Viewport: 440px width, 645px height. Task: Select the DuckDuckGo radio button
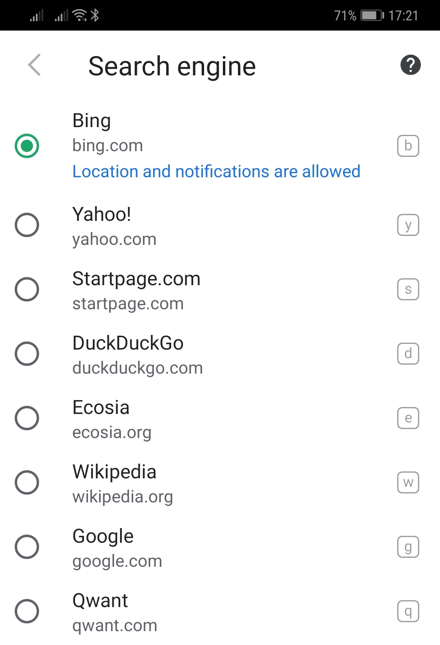27,354
